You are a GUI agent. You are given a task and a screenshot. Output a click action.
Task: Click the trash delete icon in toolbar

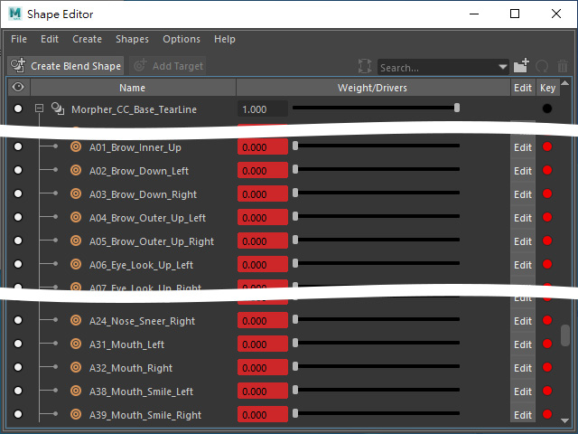point(563,66)
